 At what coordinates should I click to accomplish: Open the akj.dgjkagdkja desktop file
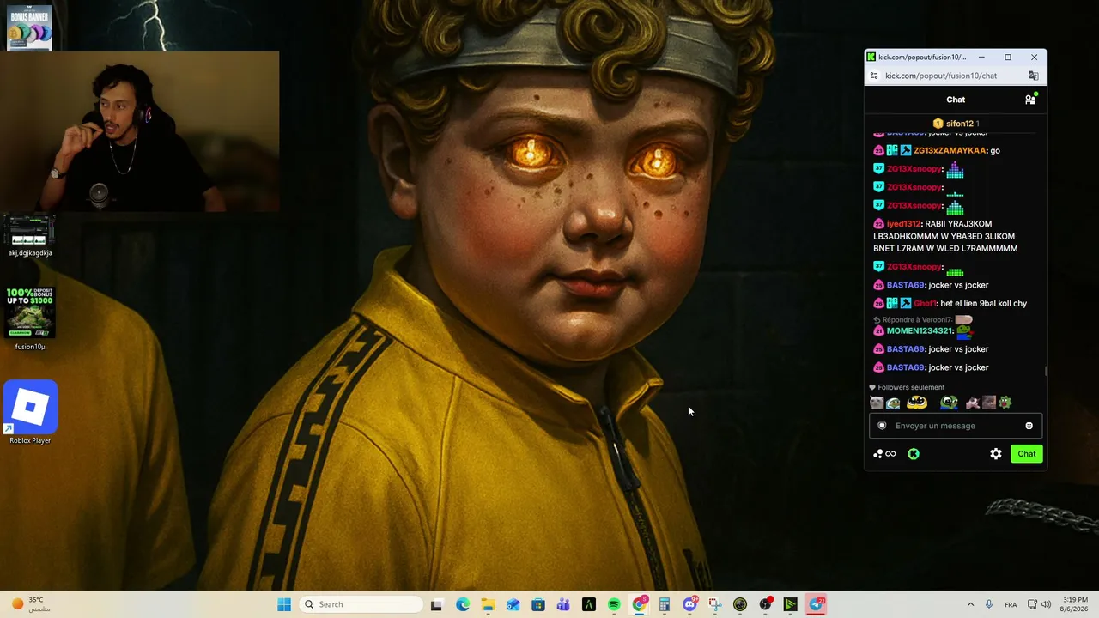point(30,235)
